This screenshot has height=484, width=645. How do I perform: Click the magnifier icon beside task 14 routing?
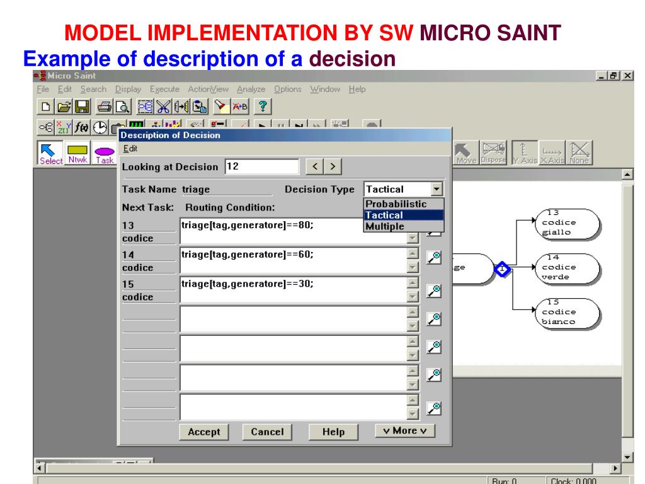433,258
